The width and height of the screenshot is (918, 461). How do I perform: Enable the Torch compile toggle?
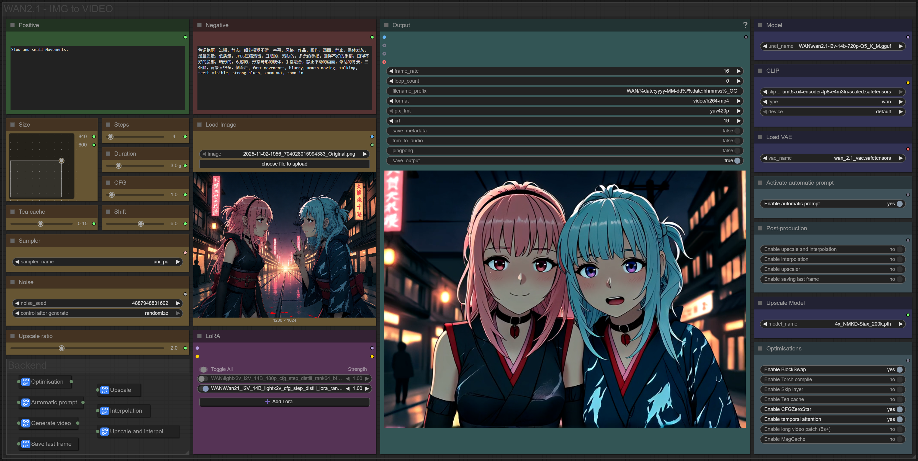[x=899, y=379]
